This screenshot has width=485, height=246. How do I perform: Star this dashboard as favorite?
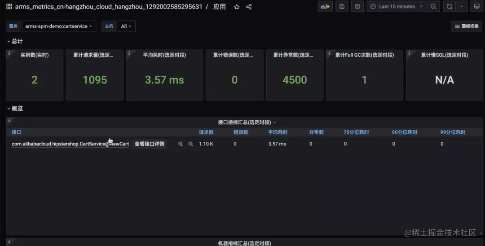tap(237, 7)
